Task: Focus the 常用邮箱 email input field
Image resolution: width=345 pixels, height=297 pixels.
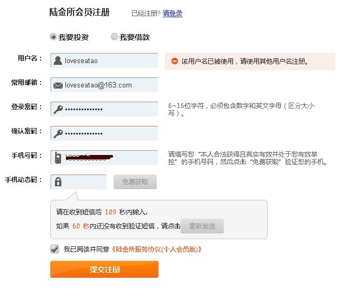Action: click(x=104, y=85)
